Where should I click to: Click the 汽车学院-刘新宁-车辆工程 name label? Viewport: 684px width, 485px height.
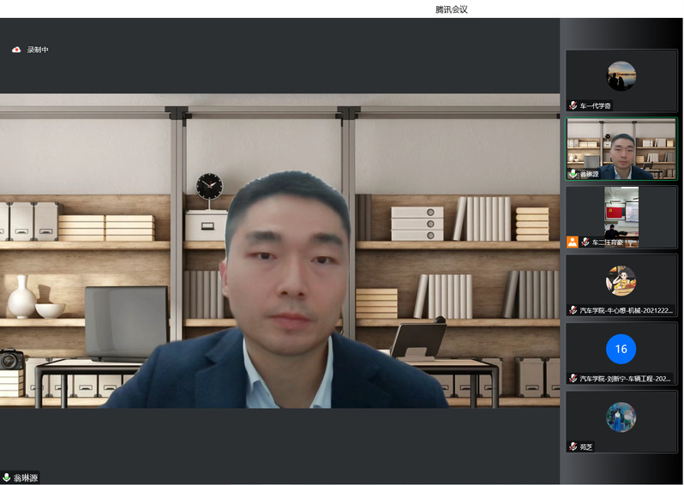click(x=626, y=378)
